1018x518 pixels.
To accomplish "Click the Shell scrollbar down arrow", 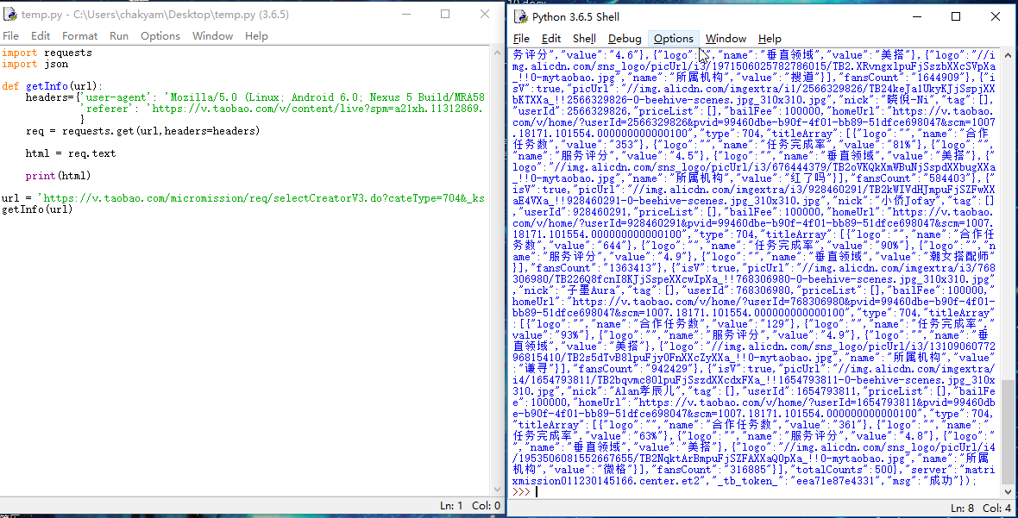I will point(1009,491).
